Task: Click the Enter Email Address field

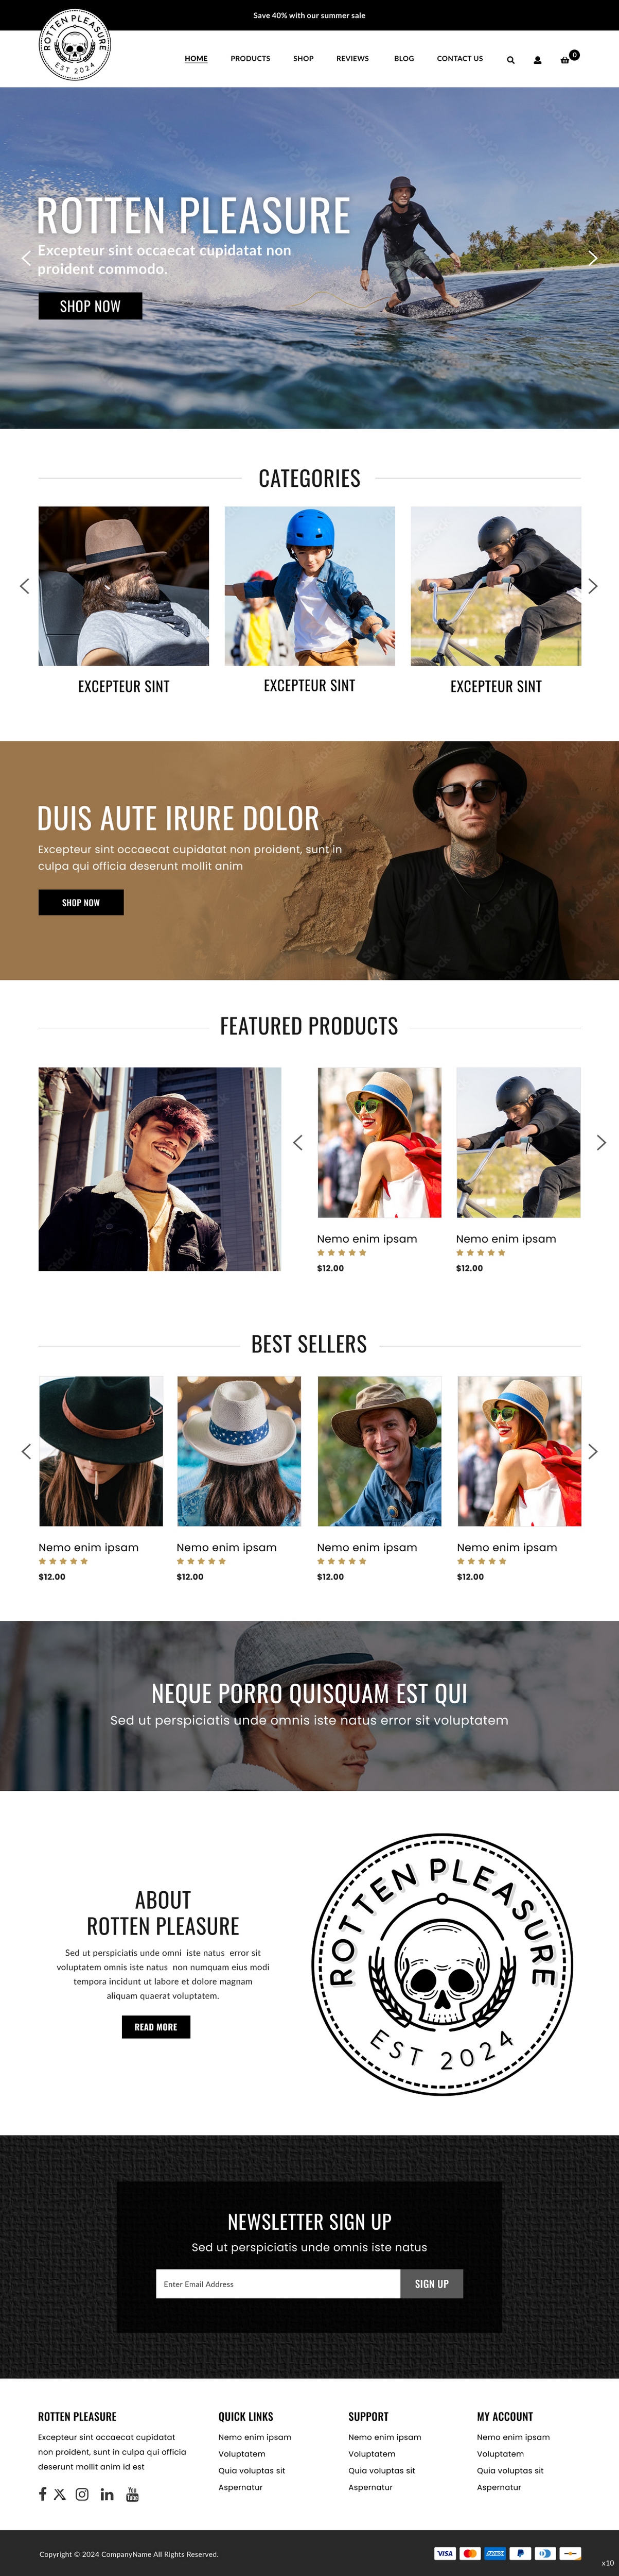Action: coord(277,2283)
